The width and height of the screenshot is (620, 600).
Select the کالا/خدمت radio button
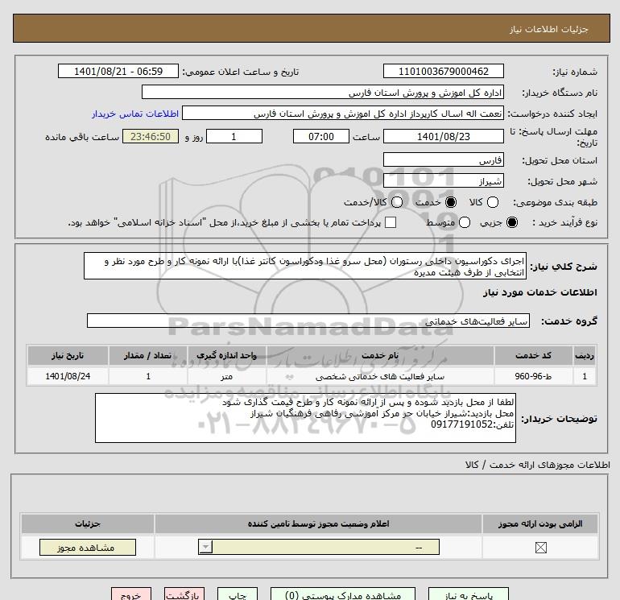397,202
